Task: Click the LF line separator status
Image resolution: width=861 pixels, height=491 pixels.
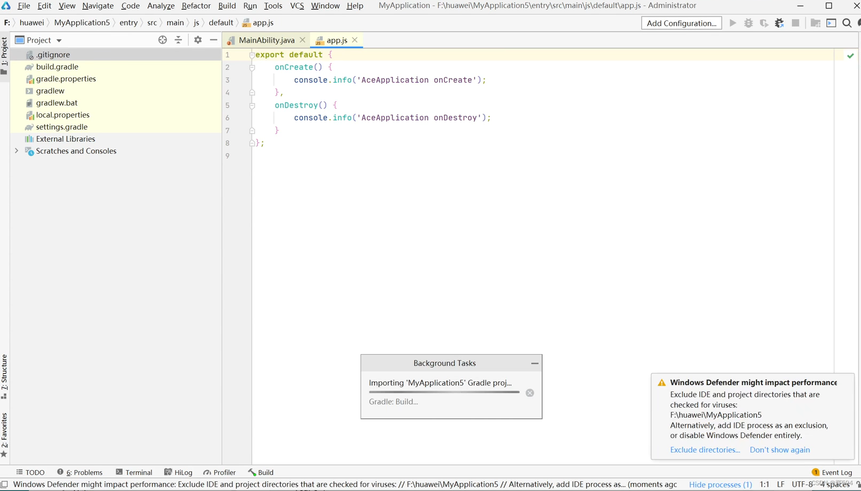Action: click(781, 485)
